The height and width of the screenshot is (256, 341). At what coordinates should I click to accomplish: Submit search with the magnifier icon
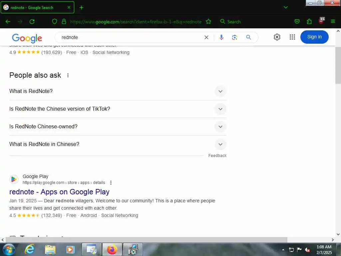point(248,37)
